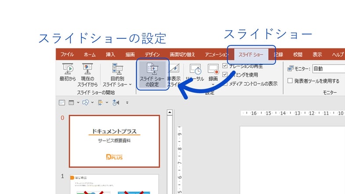
Task: Switch to View (表示) tab
Action: pos(317,55)
